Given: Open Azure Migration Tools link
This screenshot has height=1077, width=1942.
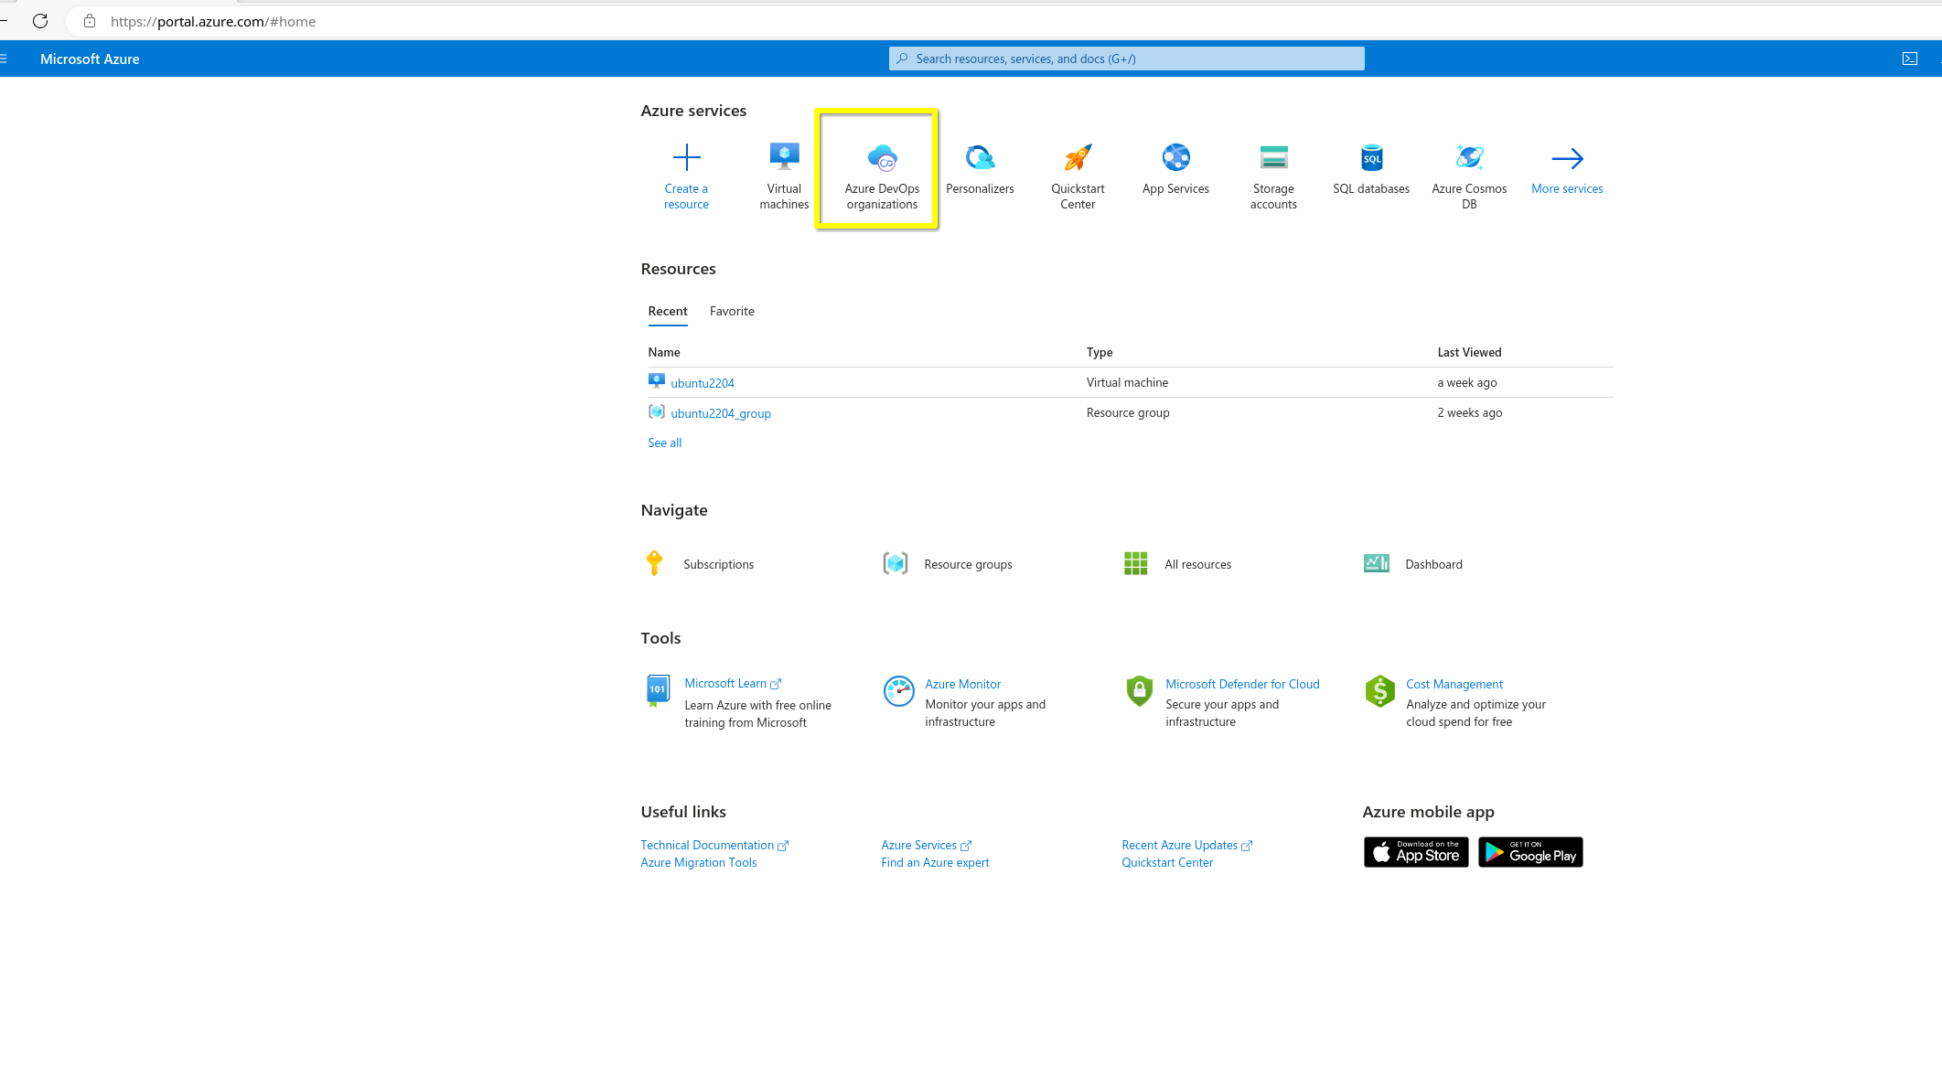Looking at the screenshot, I should pyautogui.click(x=699, y=862).
